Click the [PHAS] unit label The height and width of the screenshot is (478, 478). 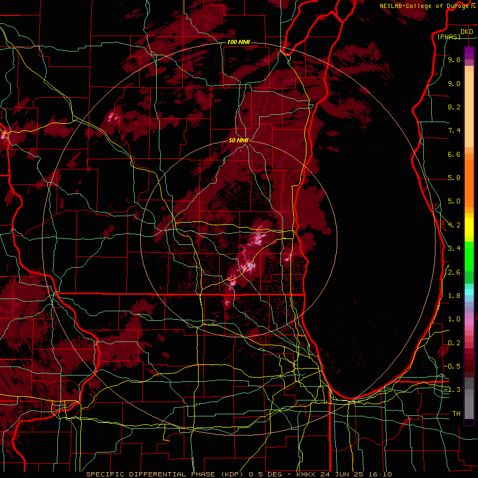tap(449, 37)
